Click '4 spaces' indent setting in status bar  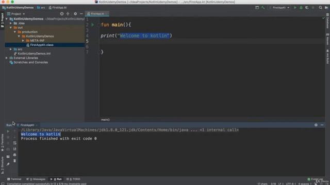coord(304,184)
